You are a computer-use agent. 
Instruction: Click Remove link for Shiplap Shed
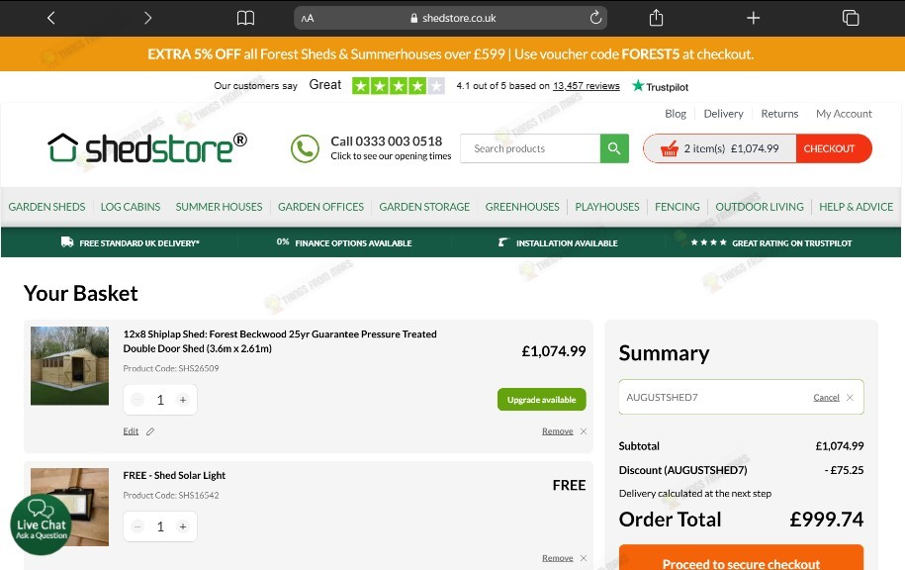[558, 431]
